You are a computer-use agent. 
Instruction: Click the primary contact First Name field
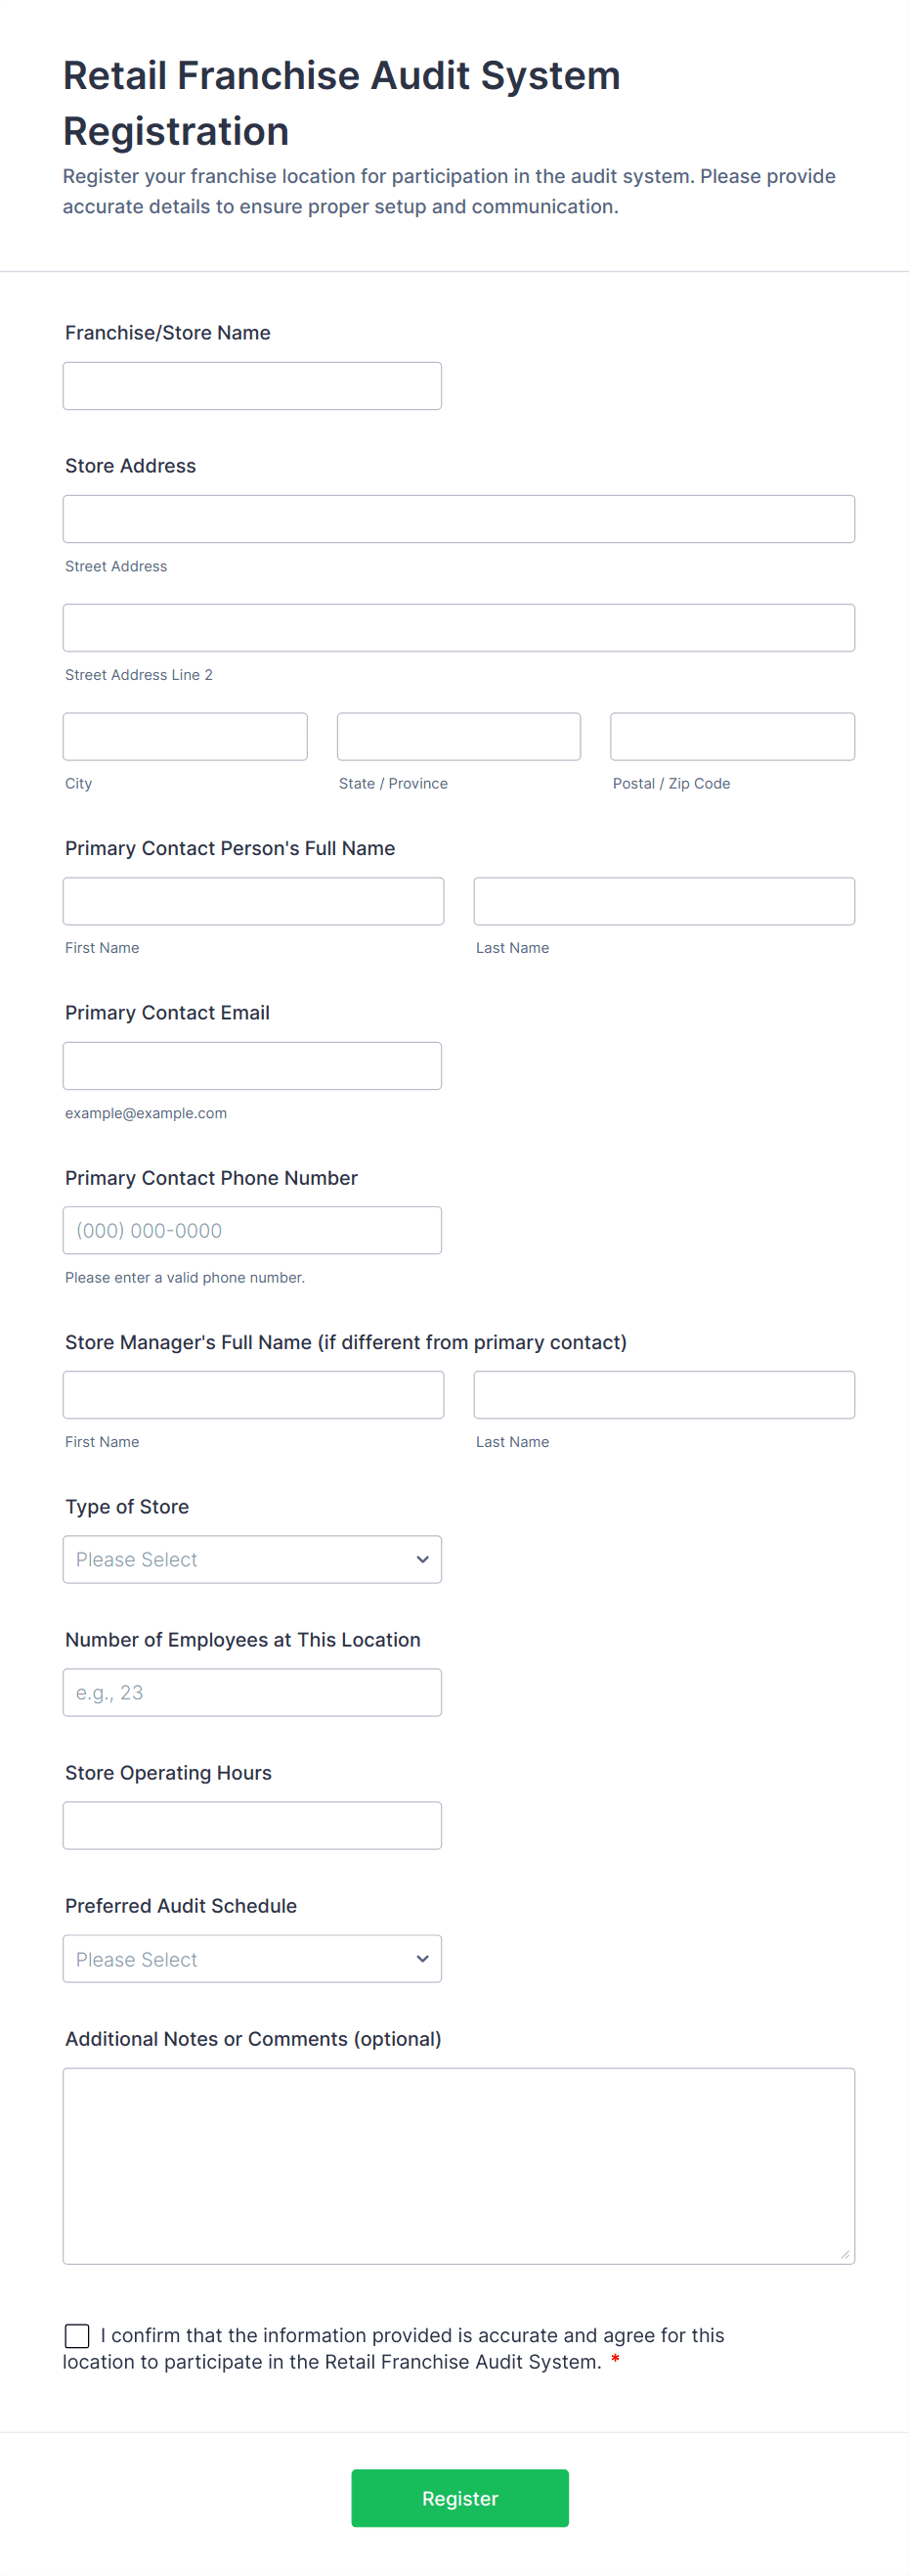(x=253, y=900)
